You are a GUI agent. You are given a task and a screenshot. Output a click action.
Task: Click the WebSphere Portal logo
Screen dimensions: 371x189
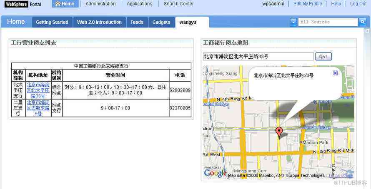click(23, 4)
